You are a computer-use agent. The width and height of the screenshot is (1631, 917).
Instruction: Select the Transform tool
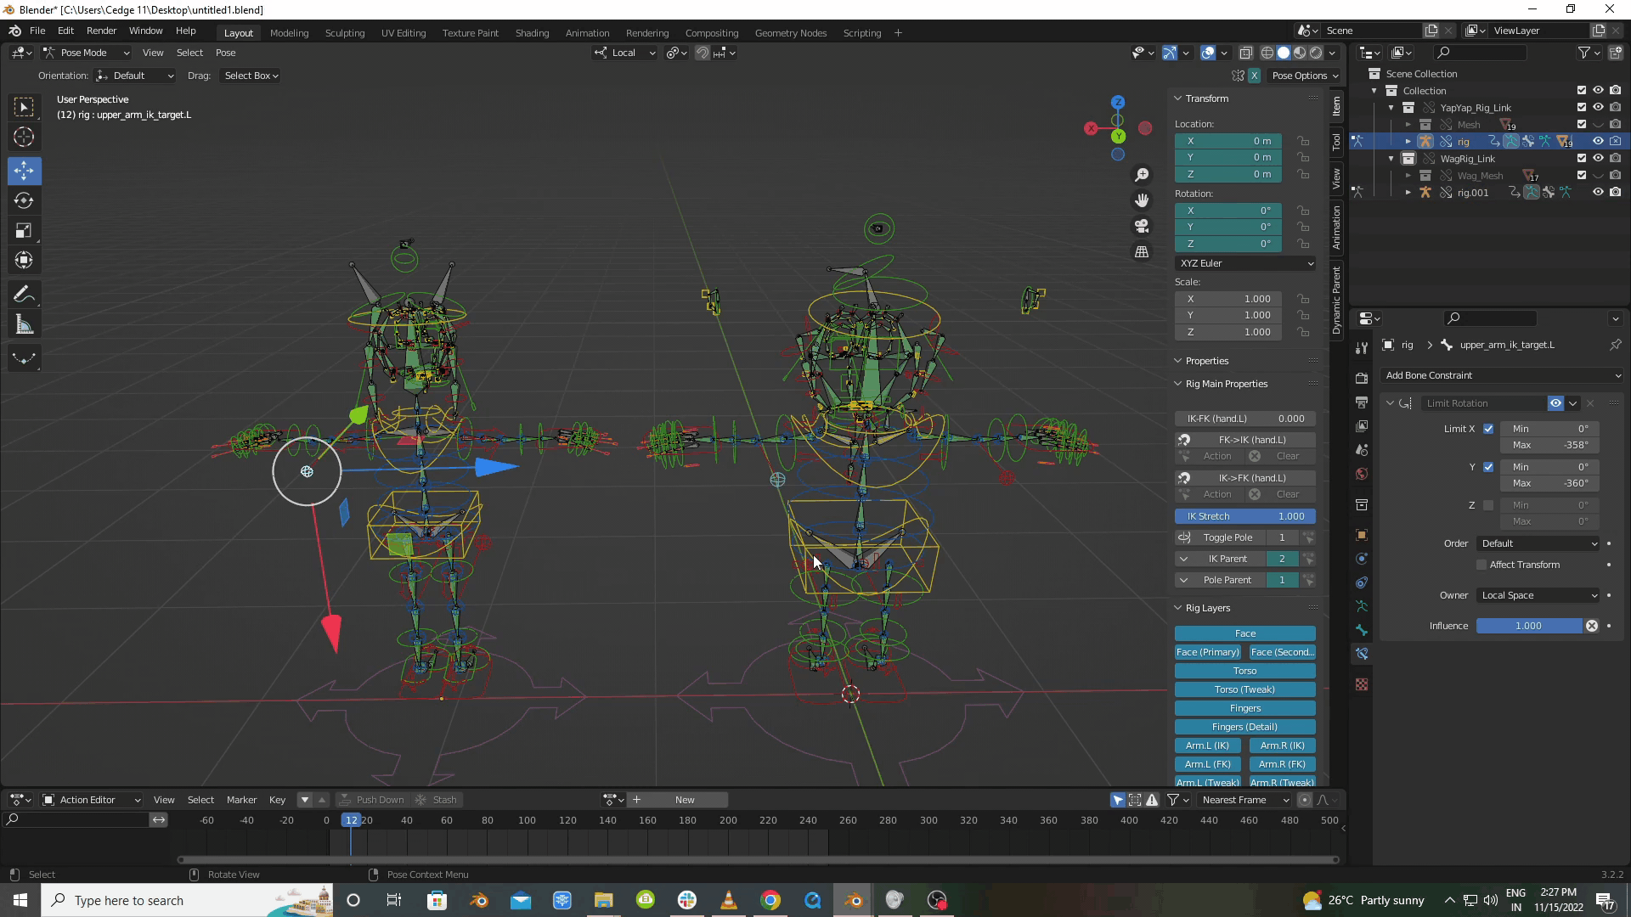pos(24,260)
